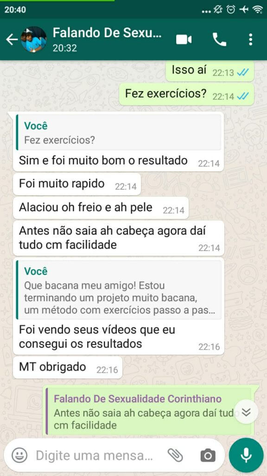Screen dimensions: 267x476
Task: Start a voice call via phone icon
Action: (219, 40)
